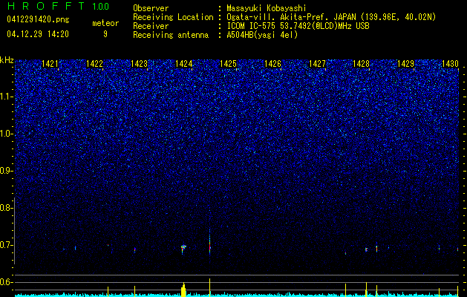Click the tall vertical meteor echo before 1425

tap(209, 241)
